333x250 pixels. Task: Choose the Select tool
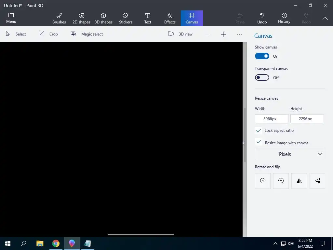point(16,34)
